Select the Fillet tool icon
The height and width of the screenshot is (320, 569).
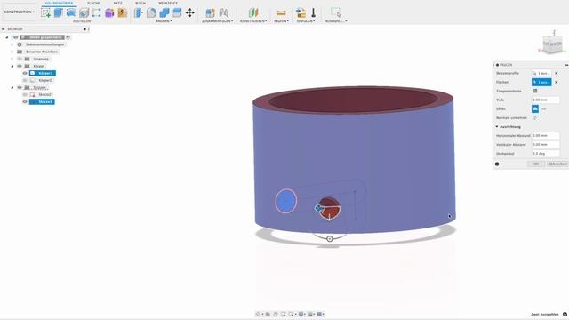(151, 12)
